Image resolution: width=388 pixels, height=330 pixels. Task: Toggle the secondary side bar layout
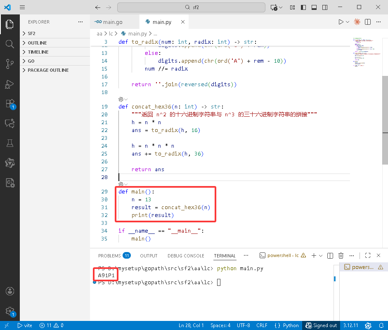coord(325,7)
